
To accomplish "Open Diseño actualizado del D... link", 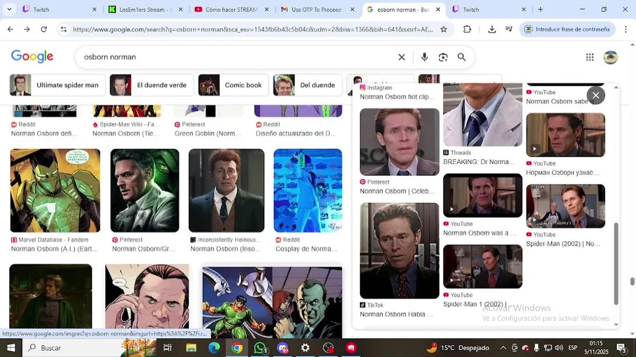I will (x=296, y=133).
